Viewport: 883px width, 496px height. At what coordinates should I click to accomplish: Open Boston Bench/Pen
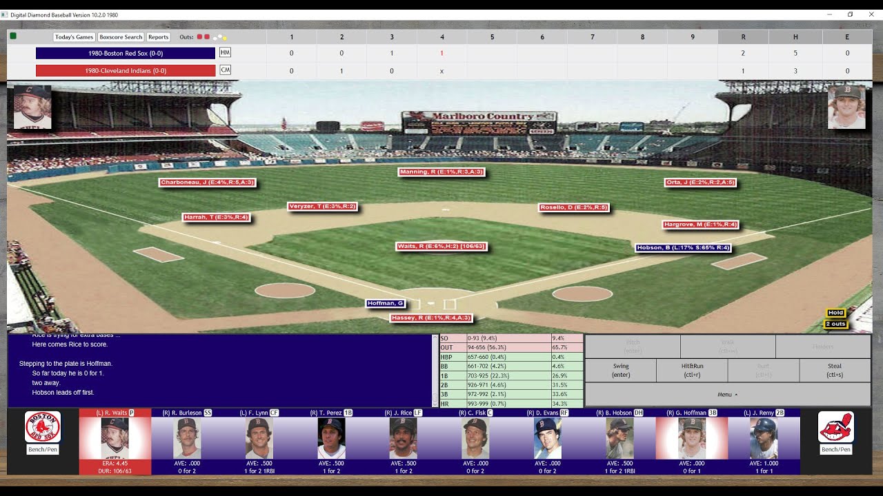[43, 449]
